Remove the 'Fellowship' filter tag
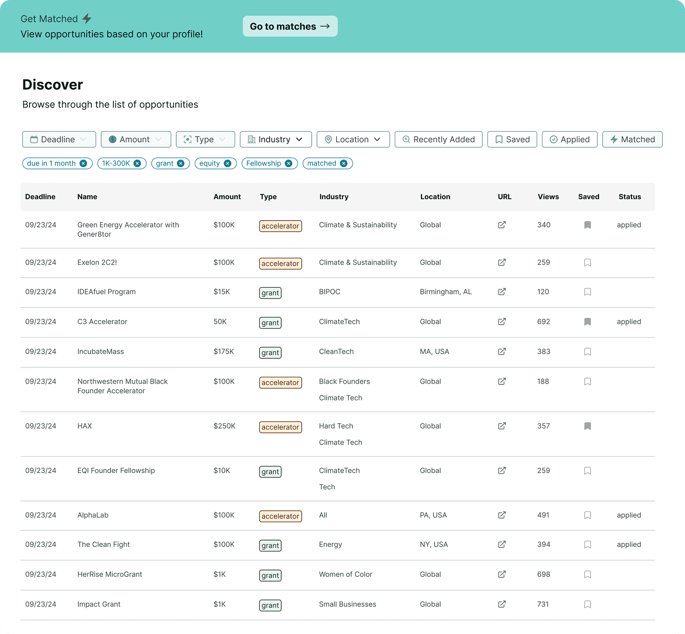The width and height of the screenshot is (685, 634). pyautogui.click(x=288, y=163)
